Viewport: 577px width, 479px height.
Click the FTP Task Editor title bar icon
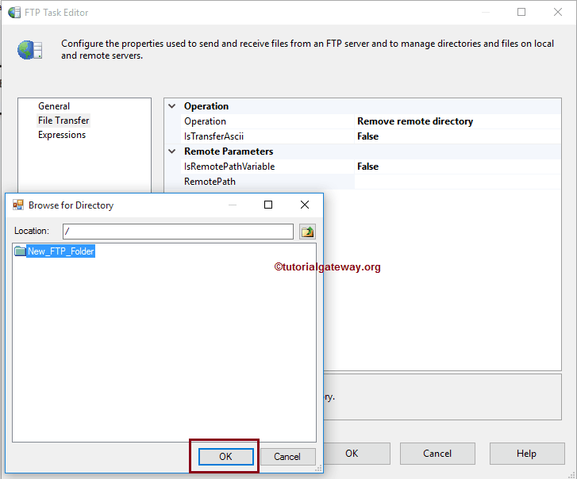tap(14, 12)
